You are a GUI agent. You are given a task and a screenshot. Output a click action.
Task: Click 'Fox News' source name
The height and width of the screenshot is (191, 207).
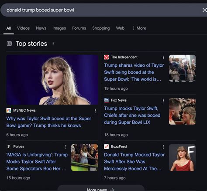click(x=119, y=100)
